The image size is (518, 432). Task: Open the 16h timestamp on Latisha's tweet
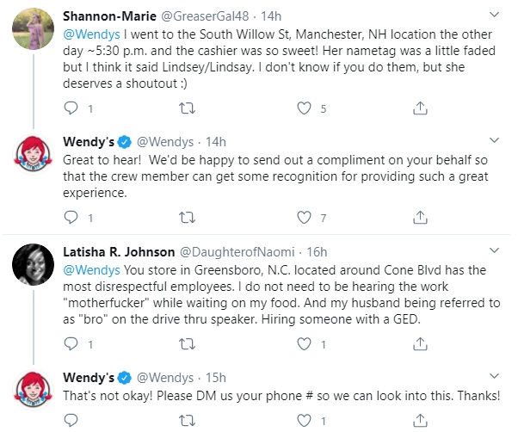click(x=317, y=252)
